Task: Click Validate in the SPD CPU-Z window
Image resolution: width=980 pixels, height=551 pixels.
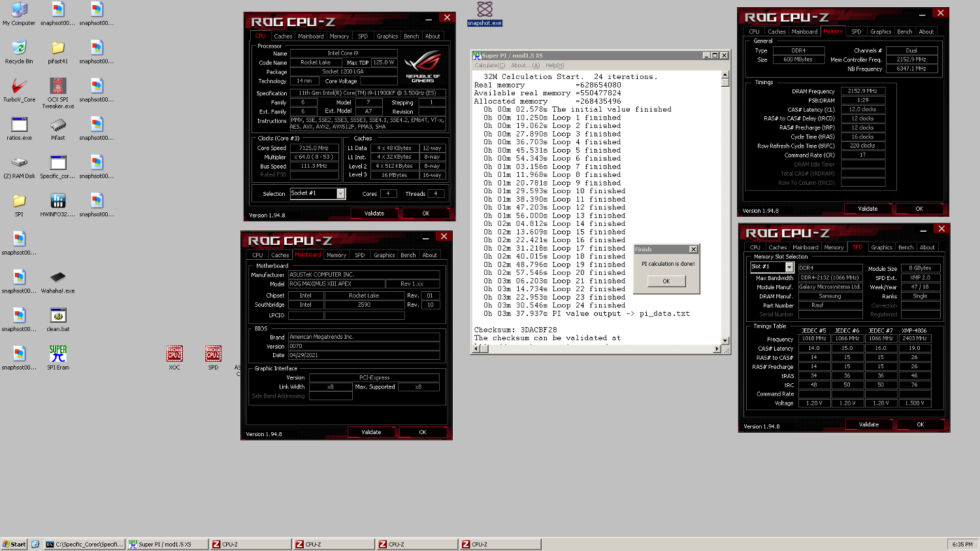Action: [869, 424]
